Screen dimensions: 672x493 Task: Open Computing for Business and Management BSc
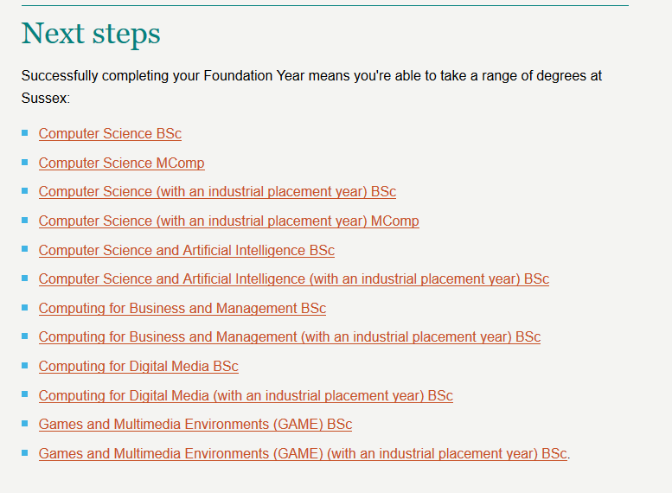182,309
